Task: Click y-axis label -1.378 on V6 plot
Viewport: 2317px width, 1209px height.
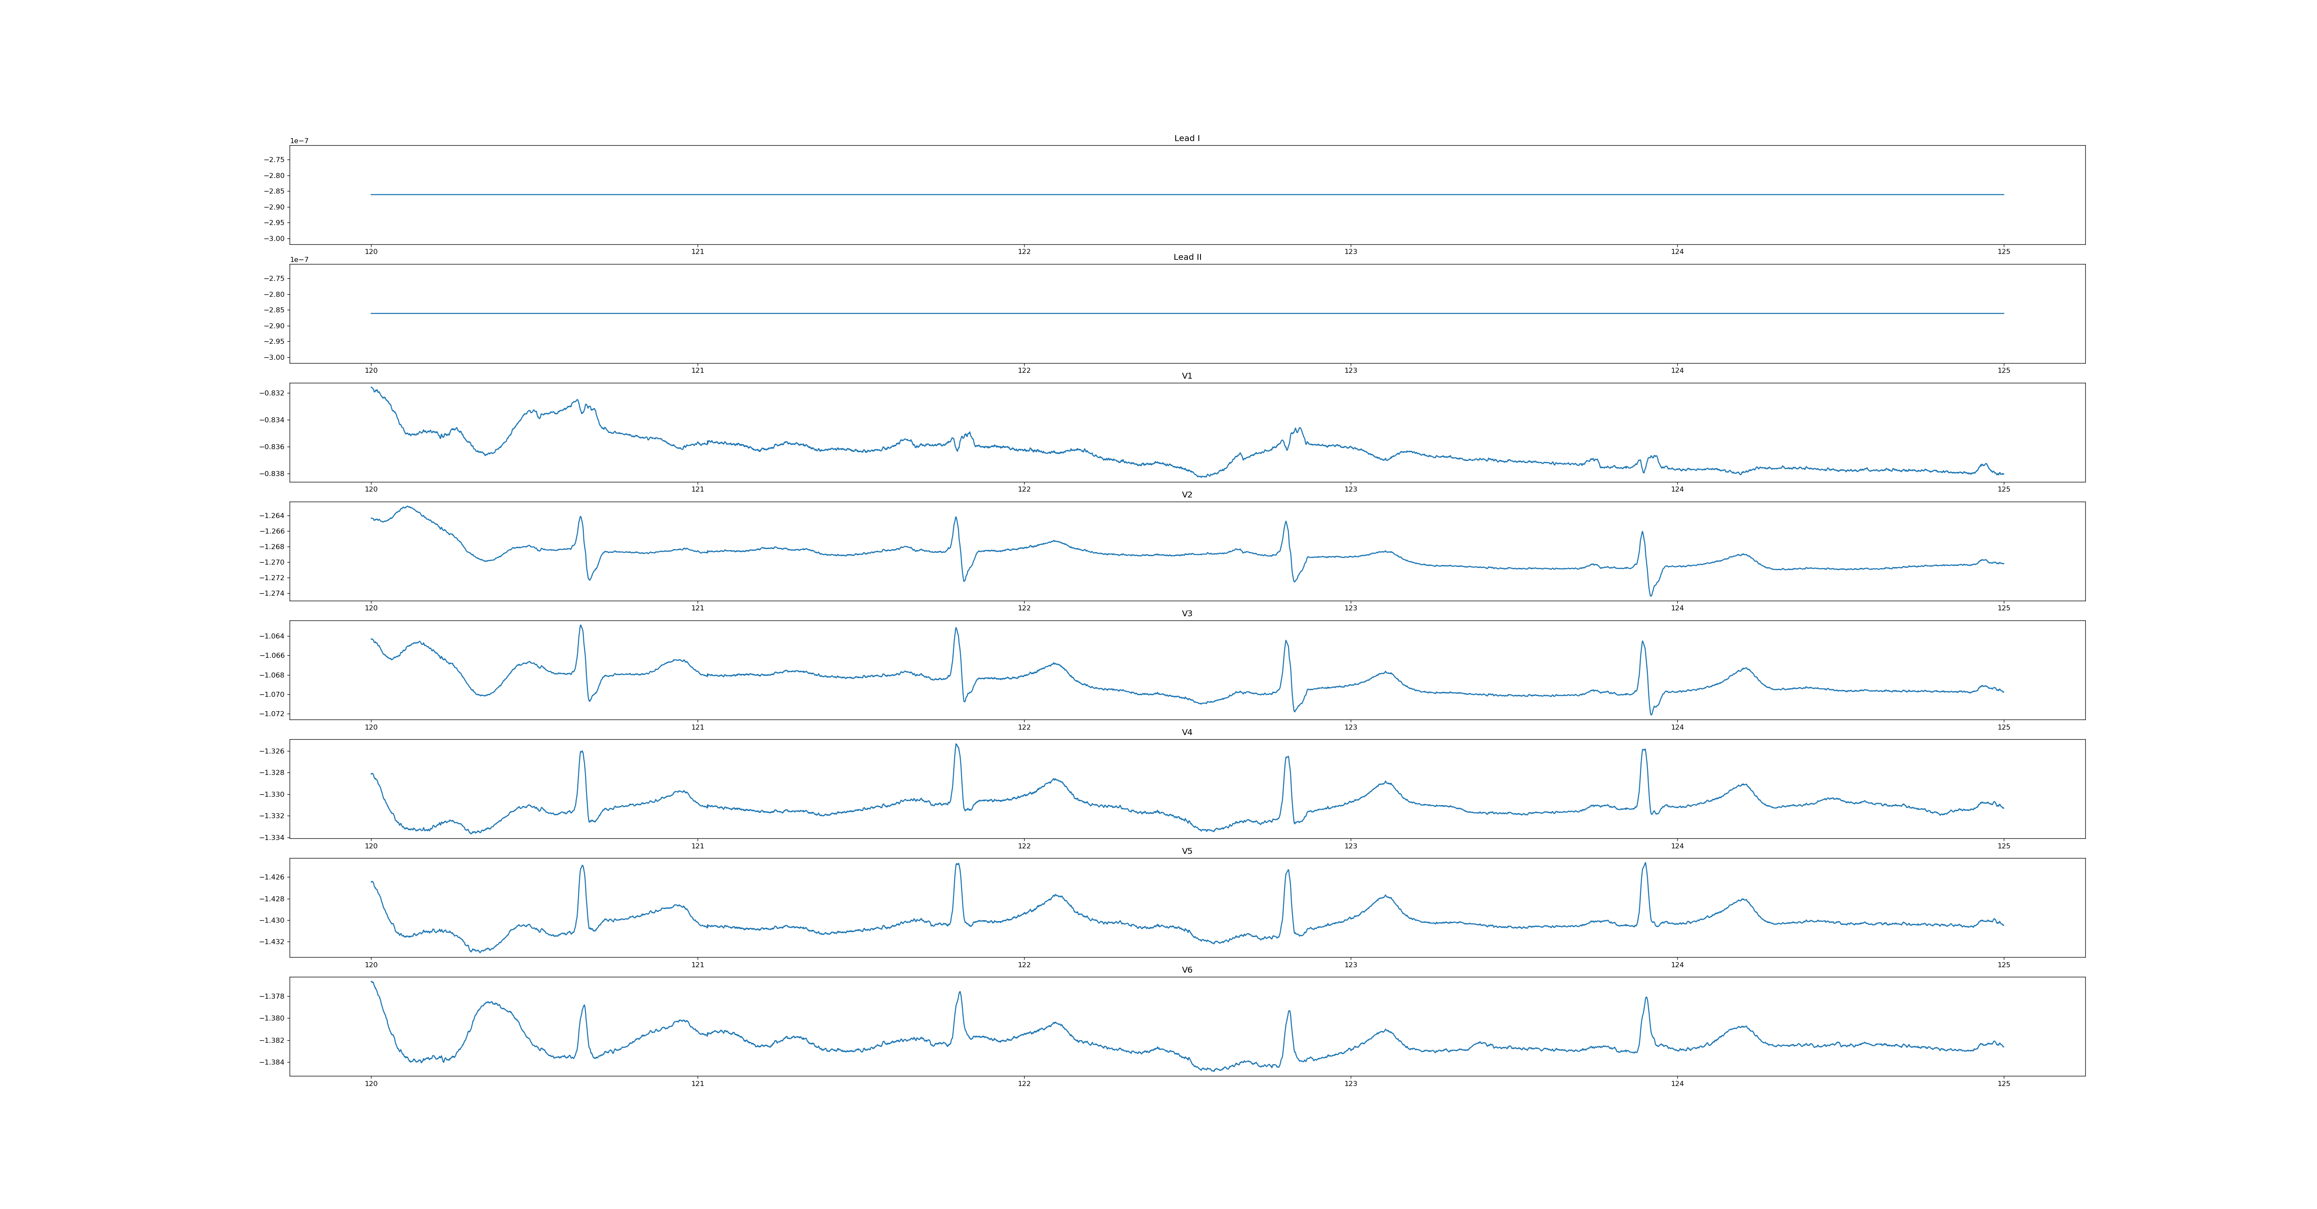Action: pyautogui.click(x=272, y=997)
